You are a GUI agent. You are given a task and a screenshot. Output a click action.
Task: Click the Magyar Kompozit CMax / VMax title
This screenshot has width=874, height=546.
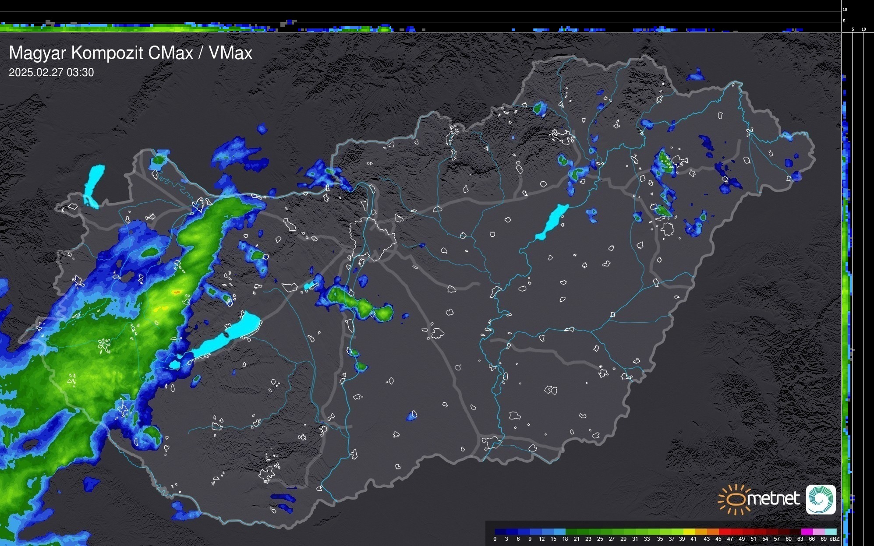pos(131,53)
